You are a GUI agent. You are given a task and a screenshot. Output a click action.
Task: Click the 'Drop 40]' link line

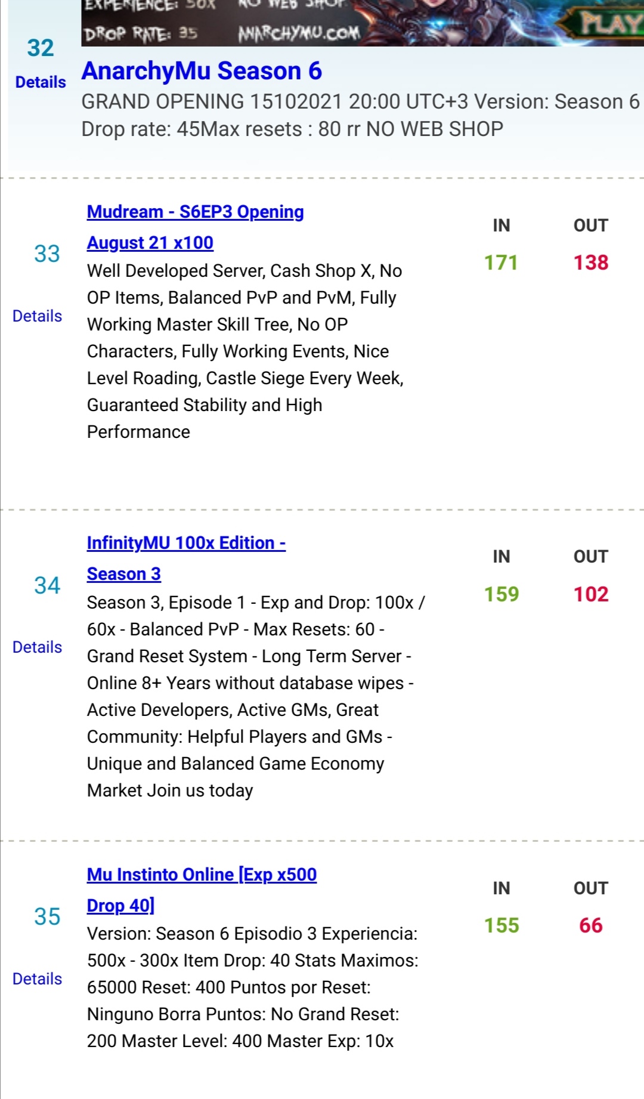pos(121,906)
